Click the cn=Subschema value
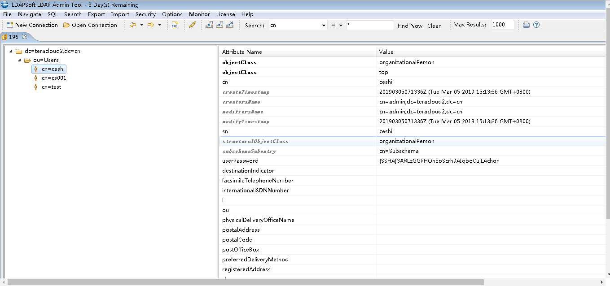The height and width of the screenshot is (286, 610). click(x=399, y=151)
